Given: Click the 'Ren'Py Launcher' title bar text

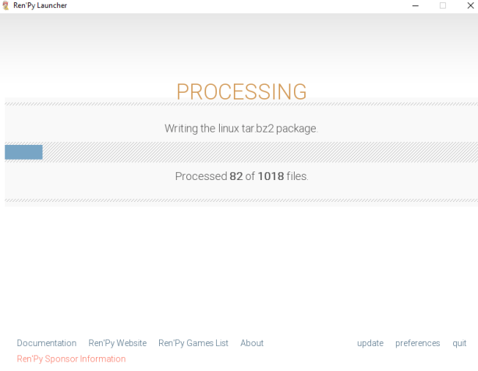Looking at the screenshot, I should pos(40,5).
